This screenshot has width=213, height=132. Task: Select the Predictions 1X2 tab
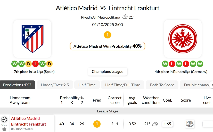click(17, 85)
